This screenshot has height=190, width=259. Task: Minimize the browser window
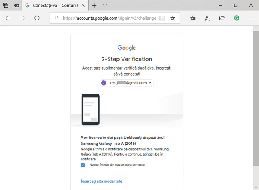pyautogui.click(x=220, y=6)
